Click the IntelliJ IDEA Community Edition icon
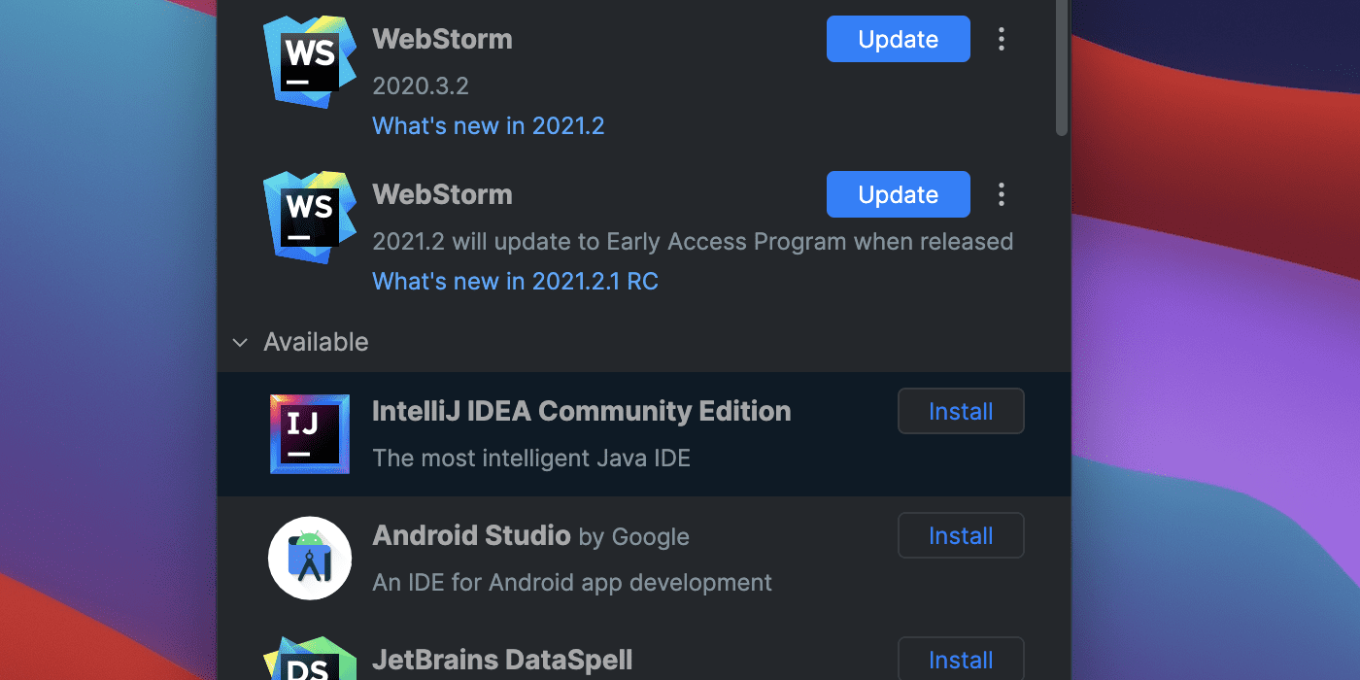This screenshot has height=680, width=1360. [x=310, y=434]
